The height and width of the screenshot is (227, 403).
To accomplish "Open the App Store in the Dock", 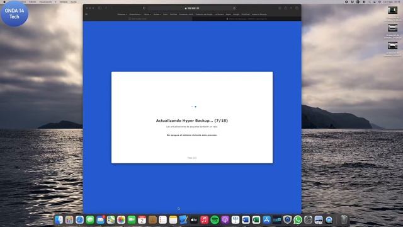I will click(x=266, y=220).
